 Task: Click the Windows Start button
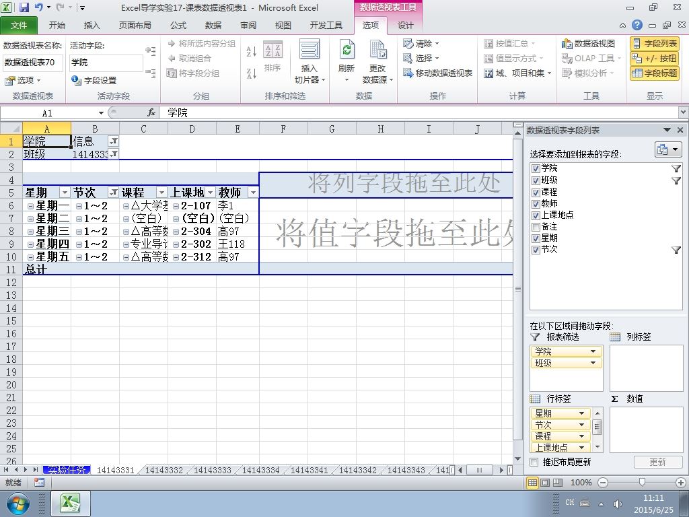pyautogui.click(x=17, y=504)
